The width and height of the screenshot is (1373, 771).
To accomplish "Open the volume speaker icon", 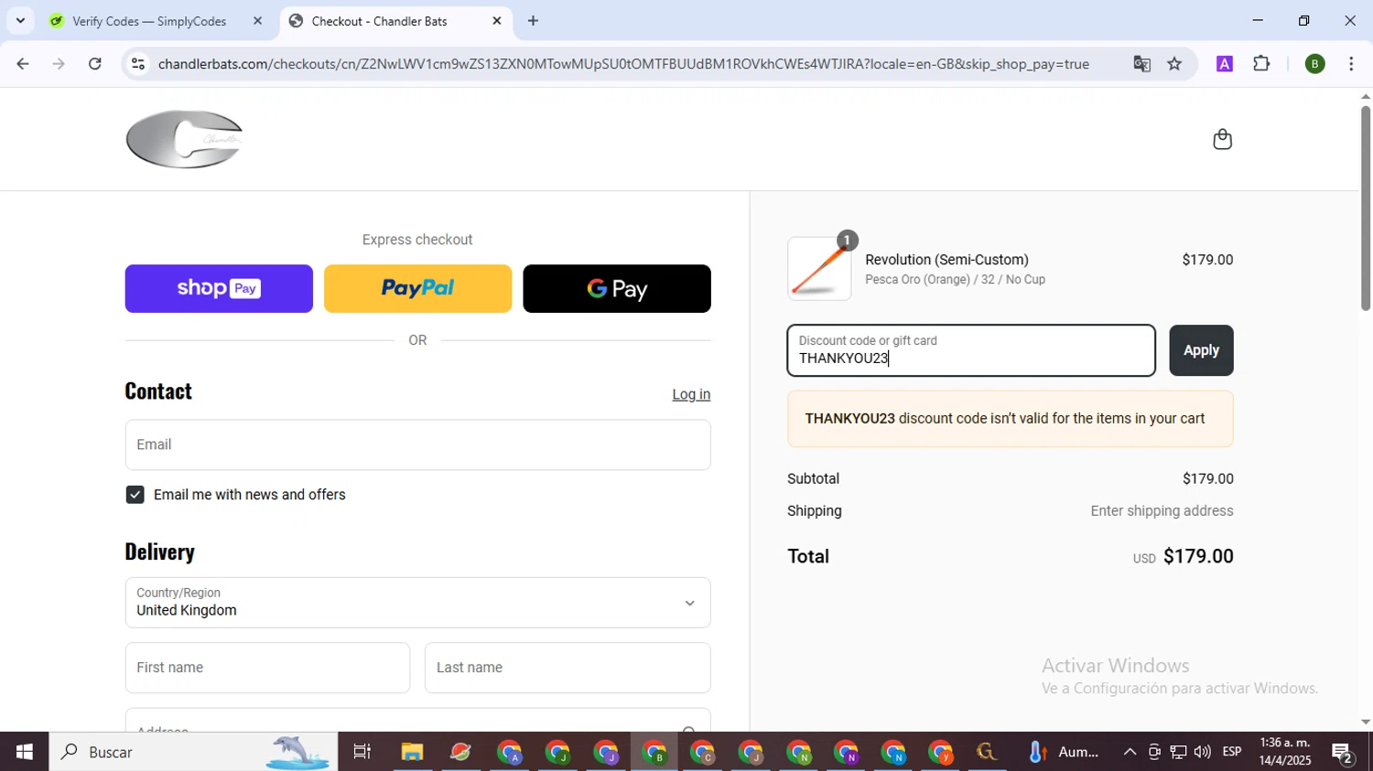I will 1203,752.
